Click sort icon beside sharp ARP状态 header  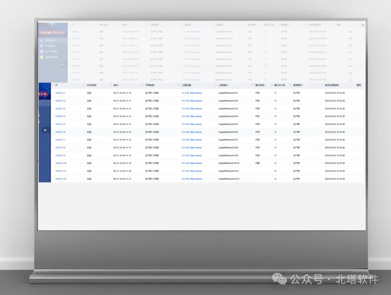pyautogui.click(x=84, y=85)
